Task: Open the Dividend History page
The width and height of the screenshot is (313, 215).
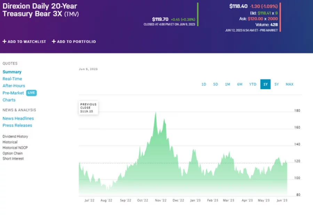Action: click(x=15, y=136)
